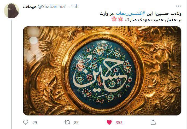Select the second line of tweet text
The height and width of the screenshot is (129, 187).
coord(146,20)
